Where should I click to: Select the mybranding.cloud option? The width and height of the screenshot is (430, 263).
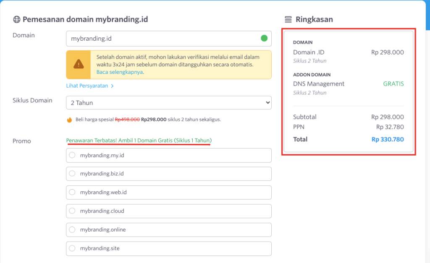click(x=72, y=211)
